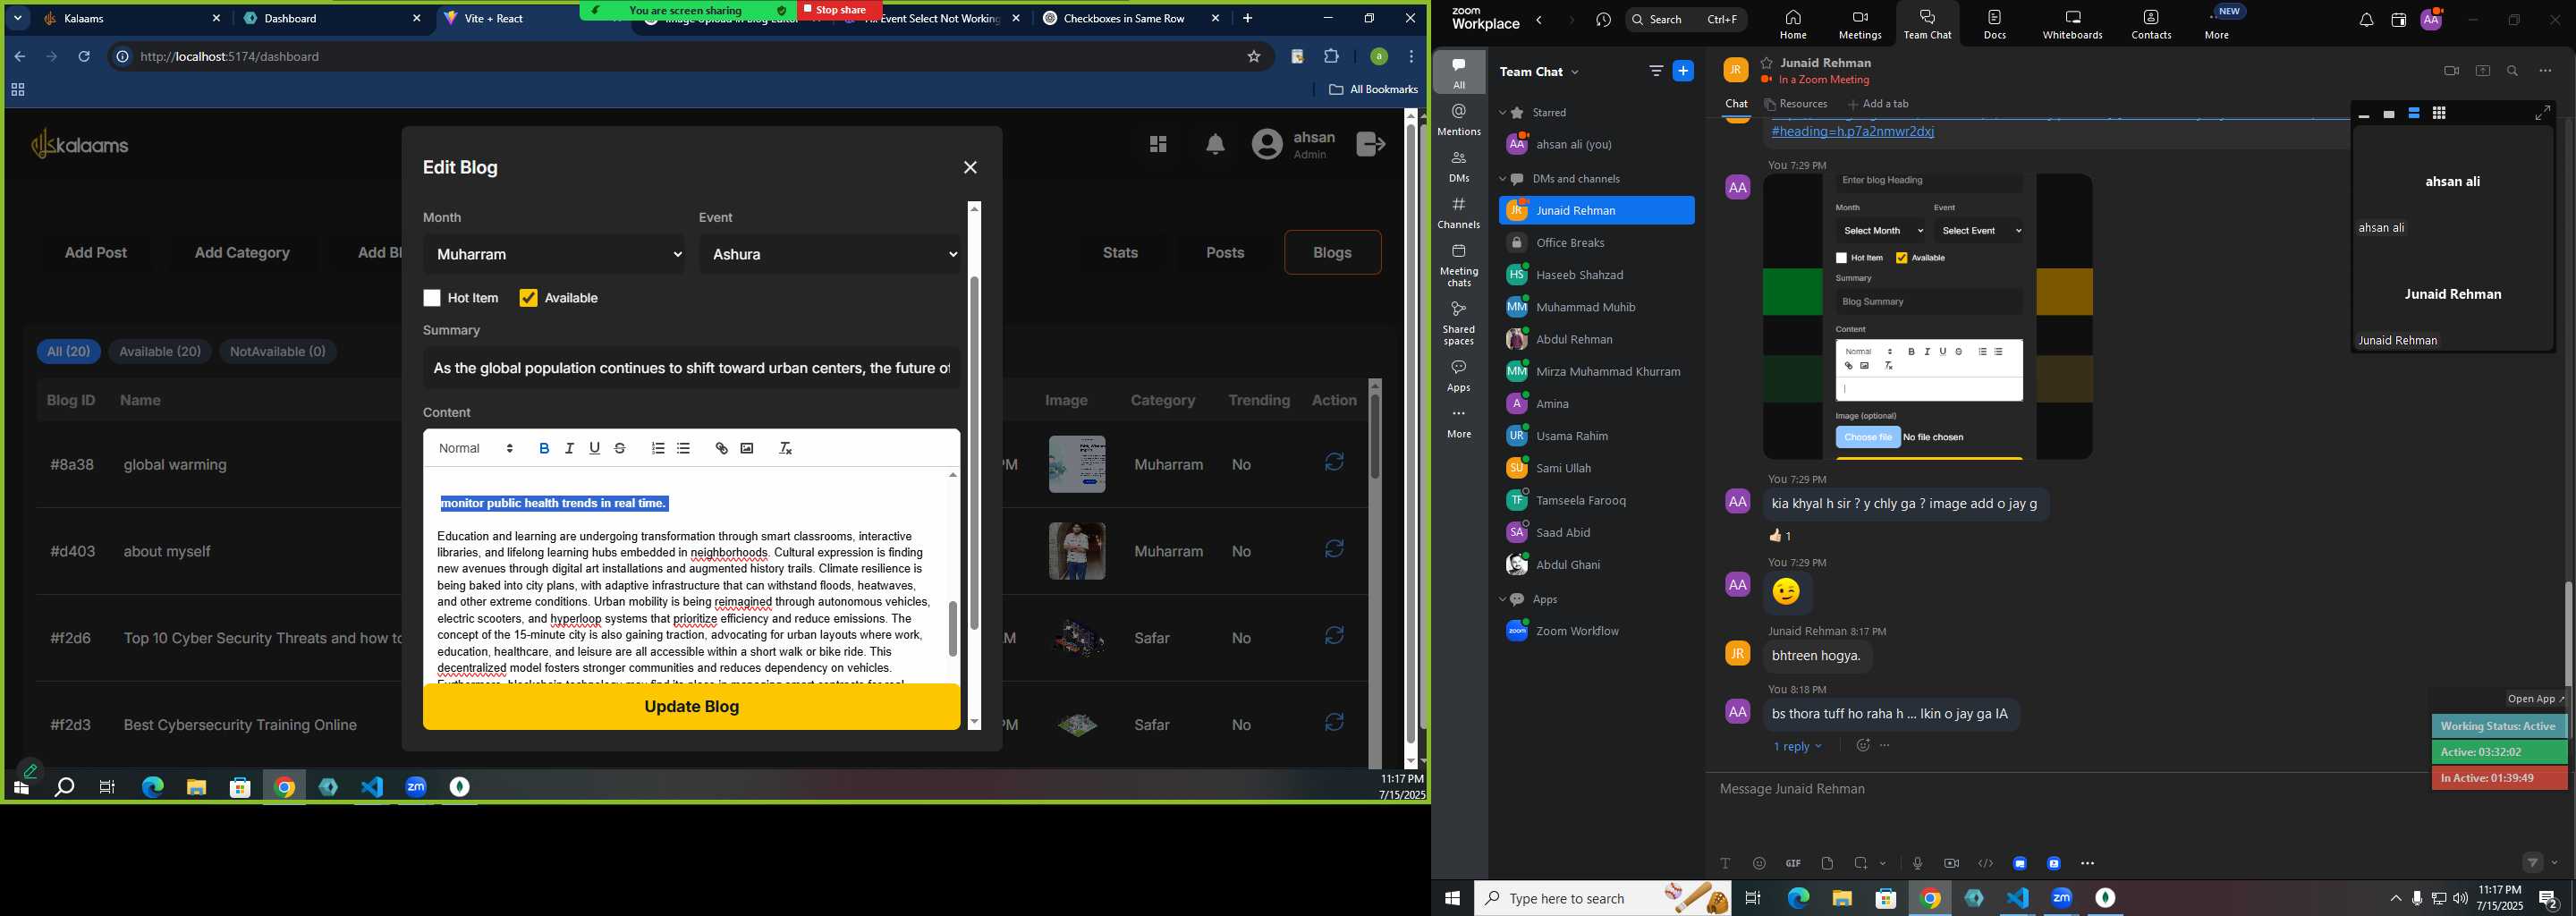Click Add Post in Kalaams dashboard
Viewport: 2576px width, 916px height.
[x=96, y=252]
